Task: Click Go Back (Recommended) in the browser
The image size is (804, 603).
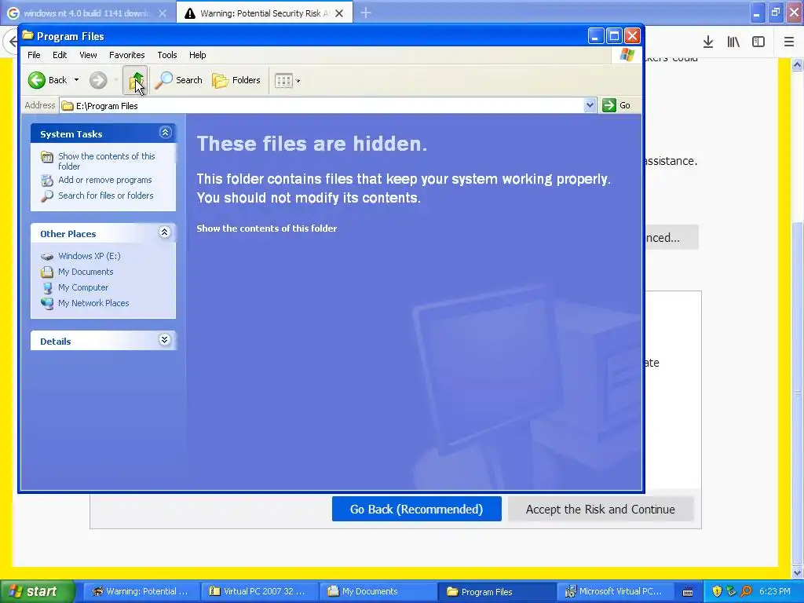Action: [x=416, y=509]
